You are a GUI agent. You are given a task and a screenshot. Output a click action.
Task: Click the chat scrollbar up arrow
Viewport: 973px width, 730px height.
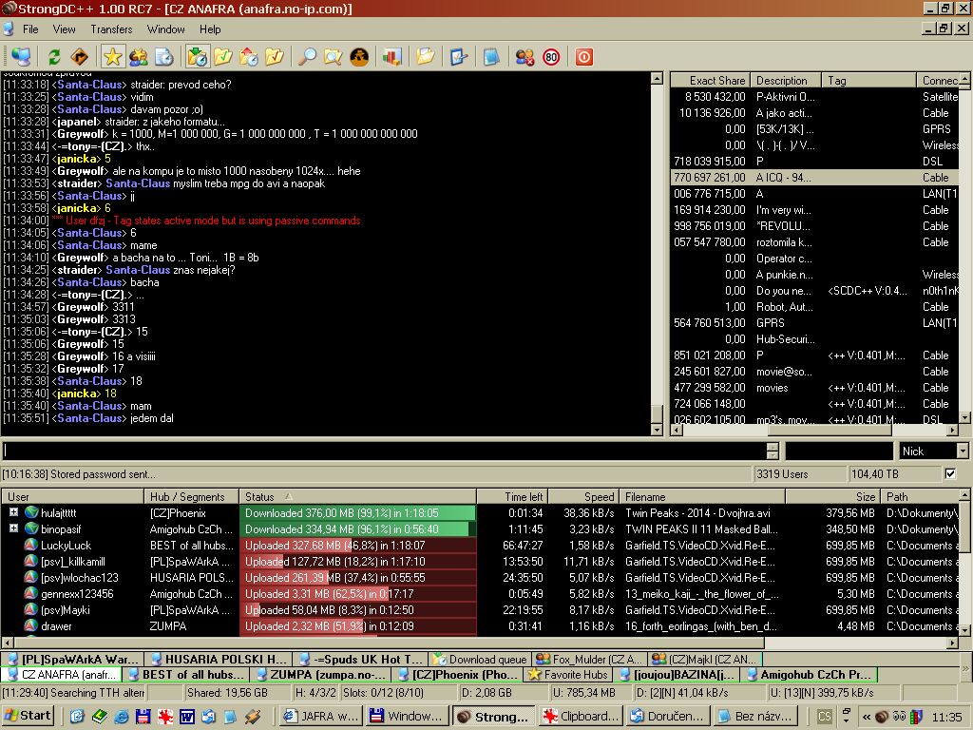658,78
